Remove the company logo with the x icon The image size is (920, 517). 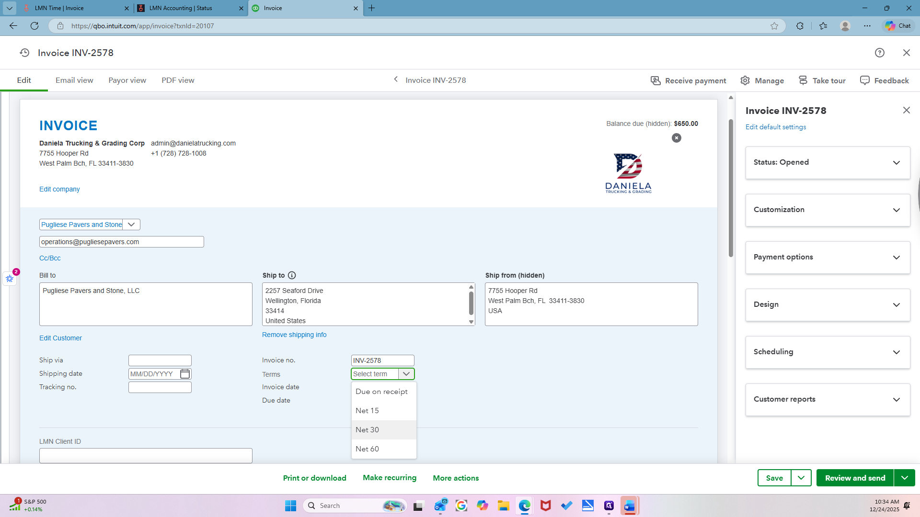click(x=676, y=138)
